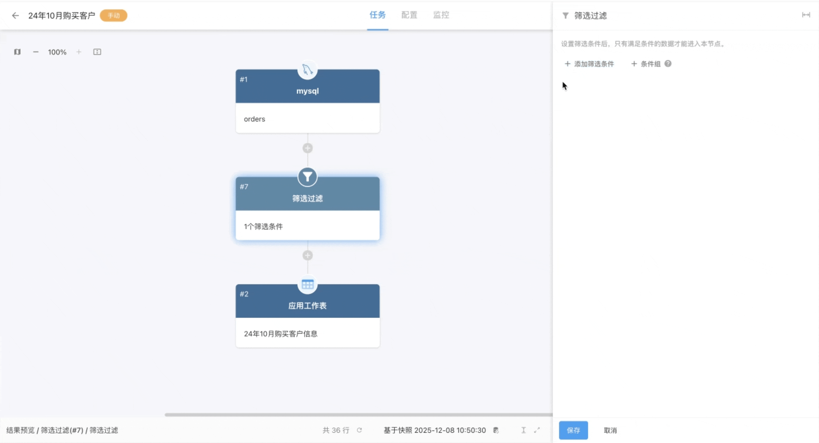Screen dimensions: 819x443
Task: Click the worksheet grid icon on node #2
Action: (x=307, y=284)
